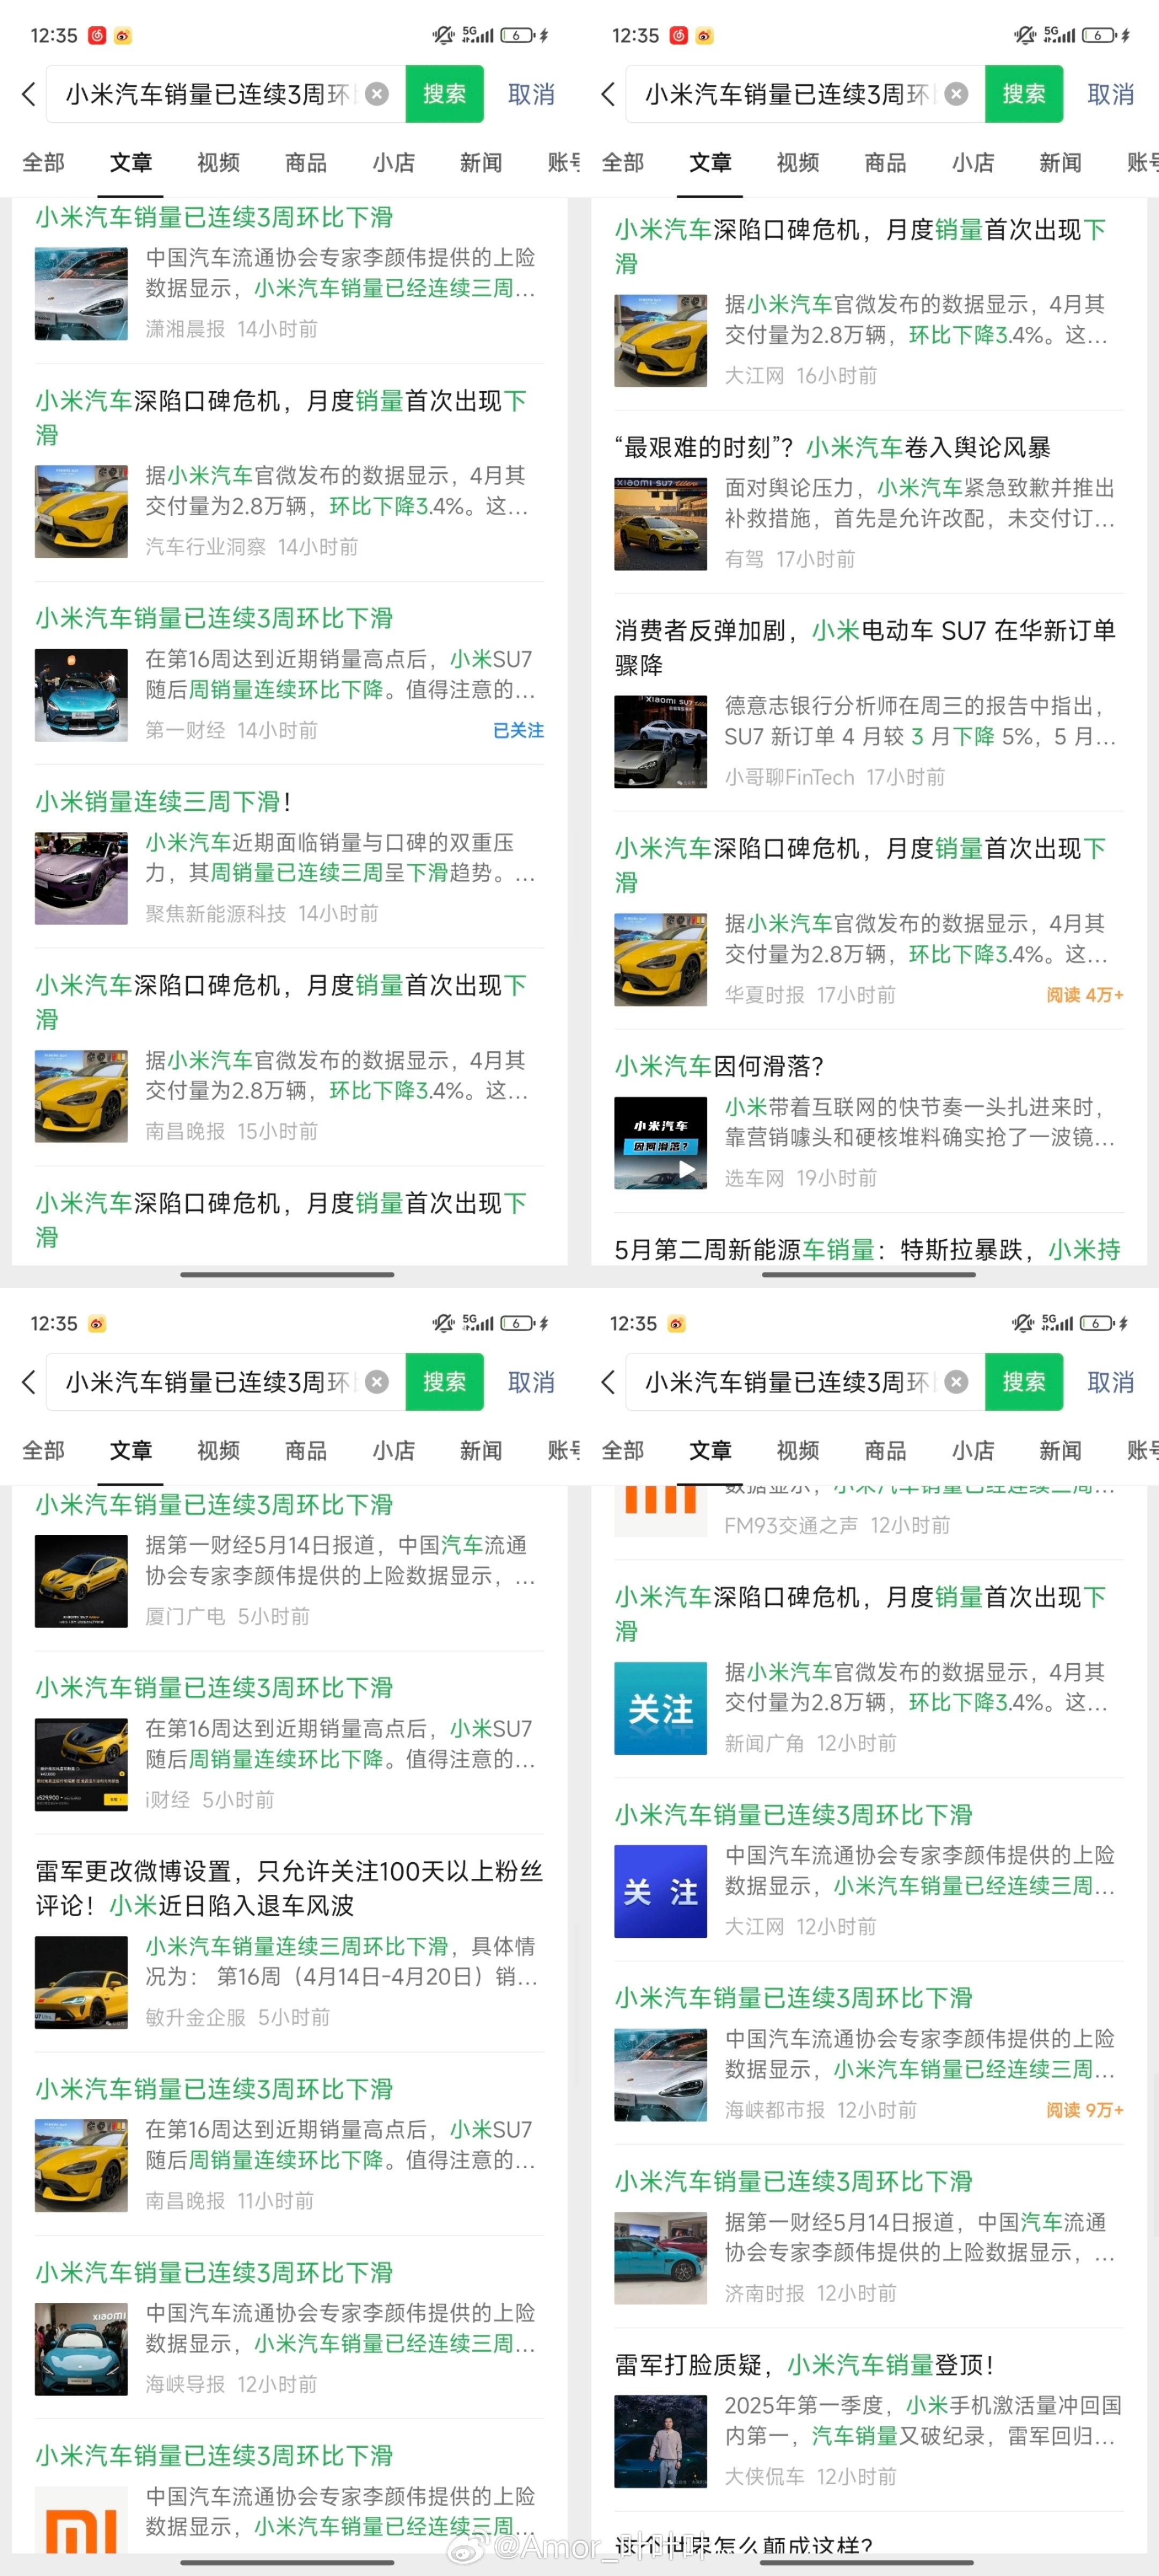
Task: Select the 商品 tab in the top-right screenshot
Action: click(x=885, y=162)
